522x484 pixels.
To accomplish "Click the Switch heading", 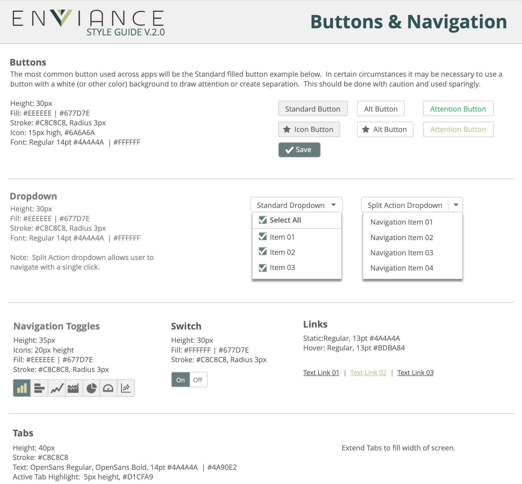I will (186, 326).
